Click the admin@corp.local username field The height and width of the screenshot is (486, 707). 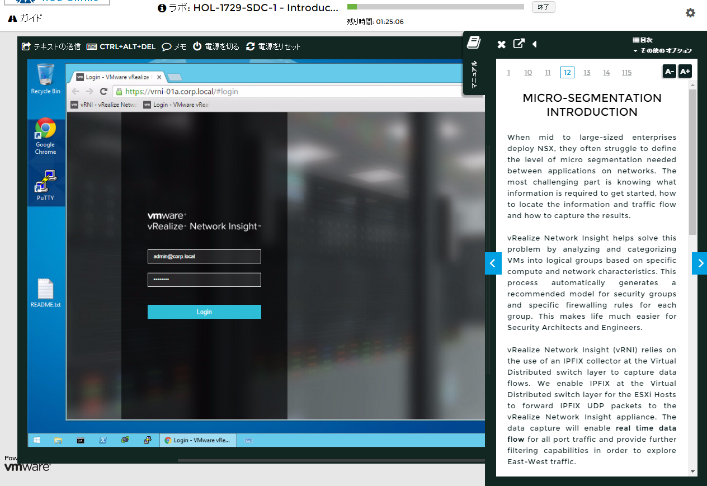tap(204, 257)
